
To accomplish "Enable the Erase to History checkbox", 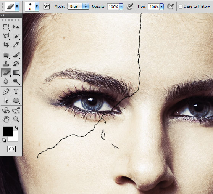I will point(181,6).
